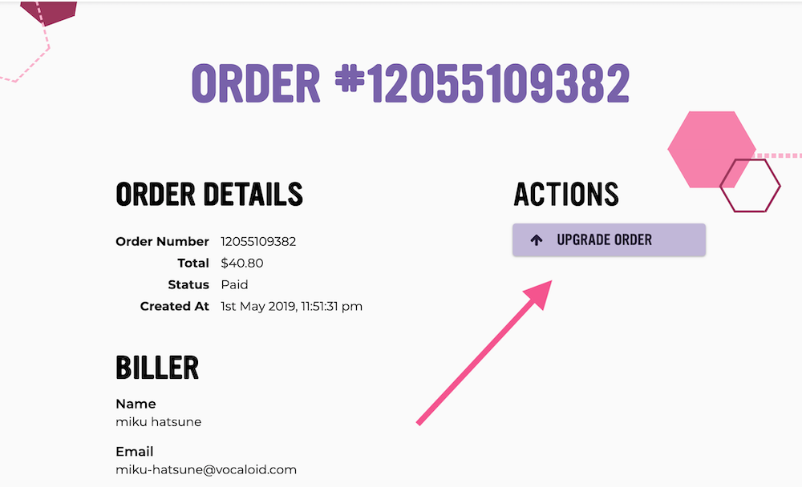
Task: Click the Order Number label
Action: click(162, 241)
